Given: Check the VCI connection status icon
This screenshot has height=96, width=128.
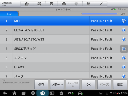Looking at the screenshot, I should [113, 9].
